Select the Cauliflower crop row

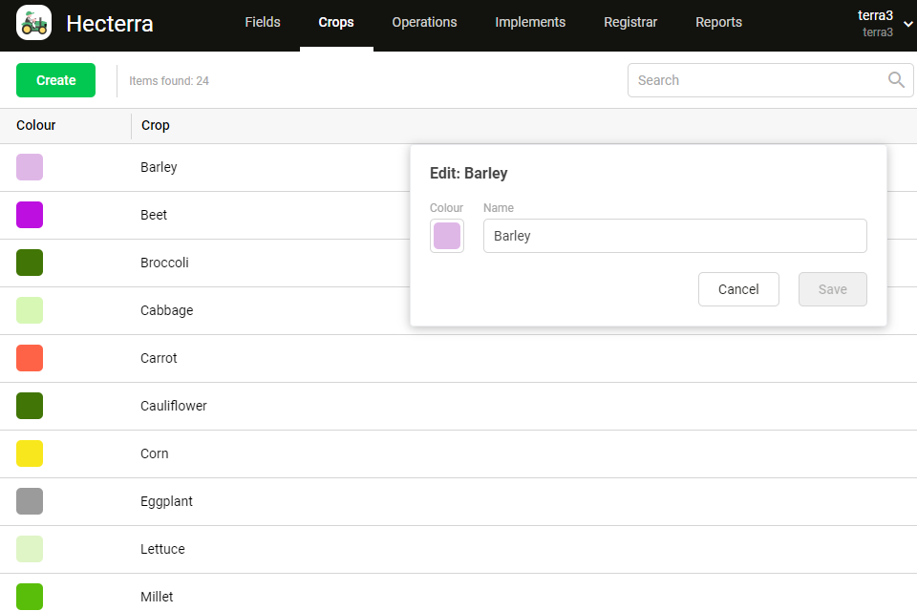click(x=174, y=406)
